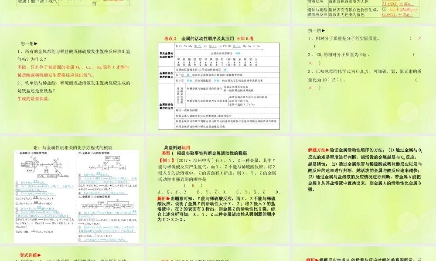Click the table text 金属+酸→盐+氢气
The height and width of the screenshot is (261, 436).
click(x=37, y=2)
